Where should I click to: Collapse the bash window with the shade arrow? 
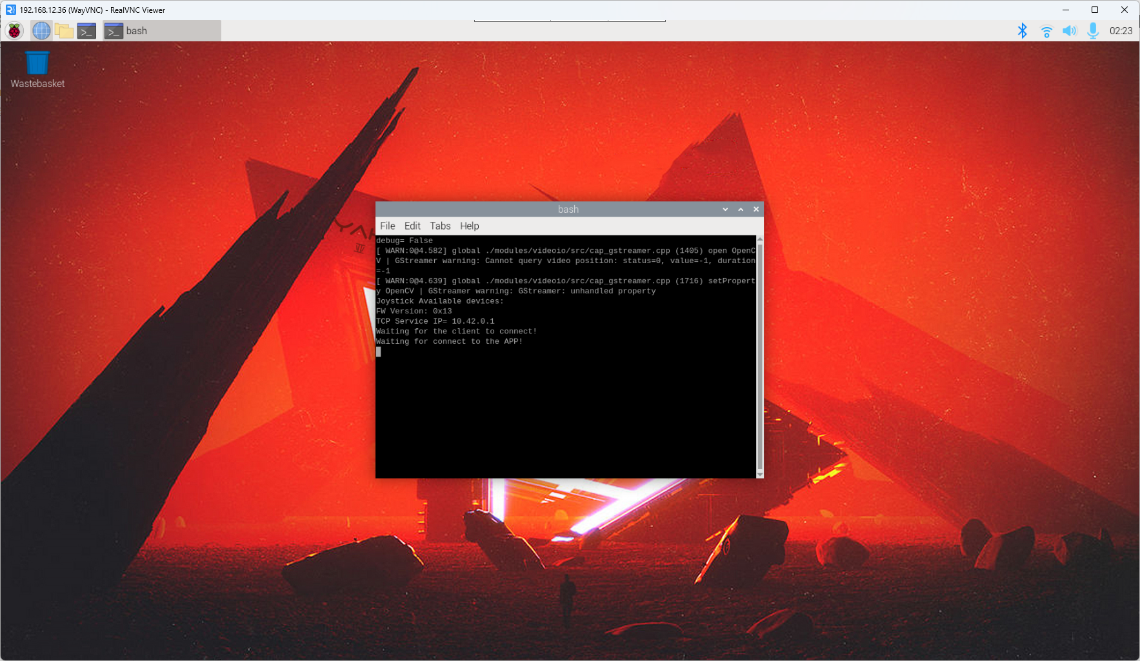pos(725,209)
